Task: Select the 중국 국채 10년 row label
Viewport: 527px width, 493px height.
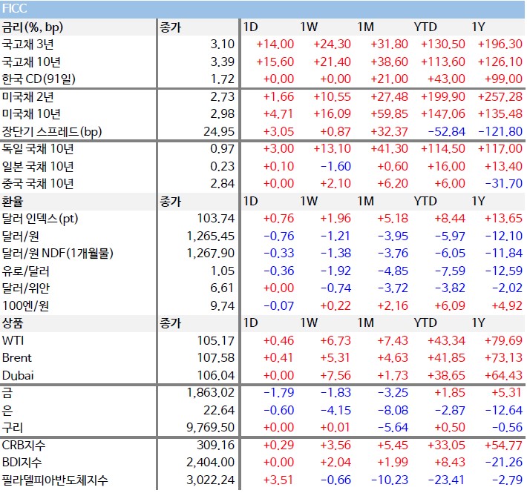Action: click(x=38, y=184)
